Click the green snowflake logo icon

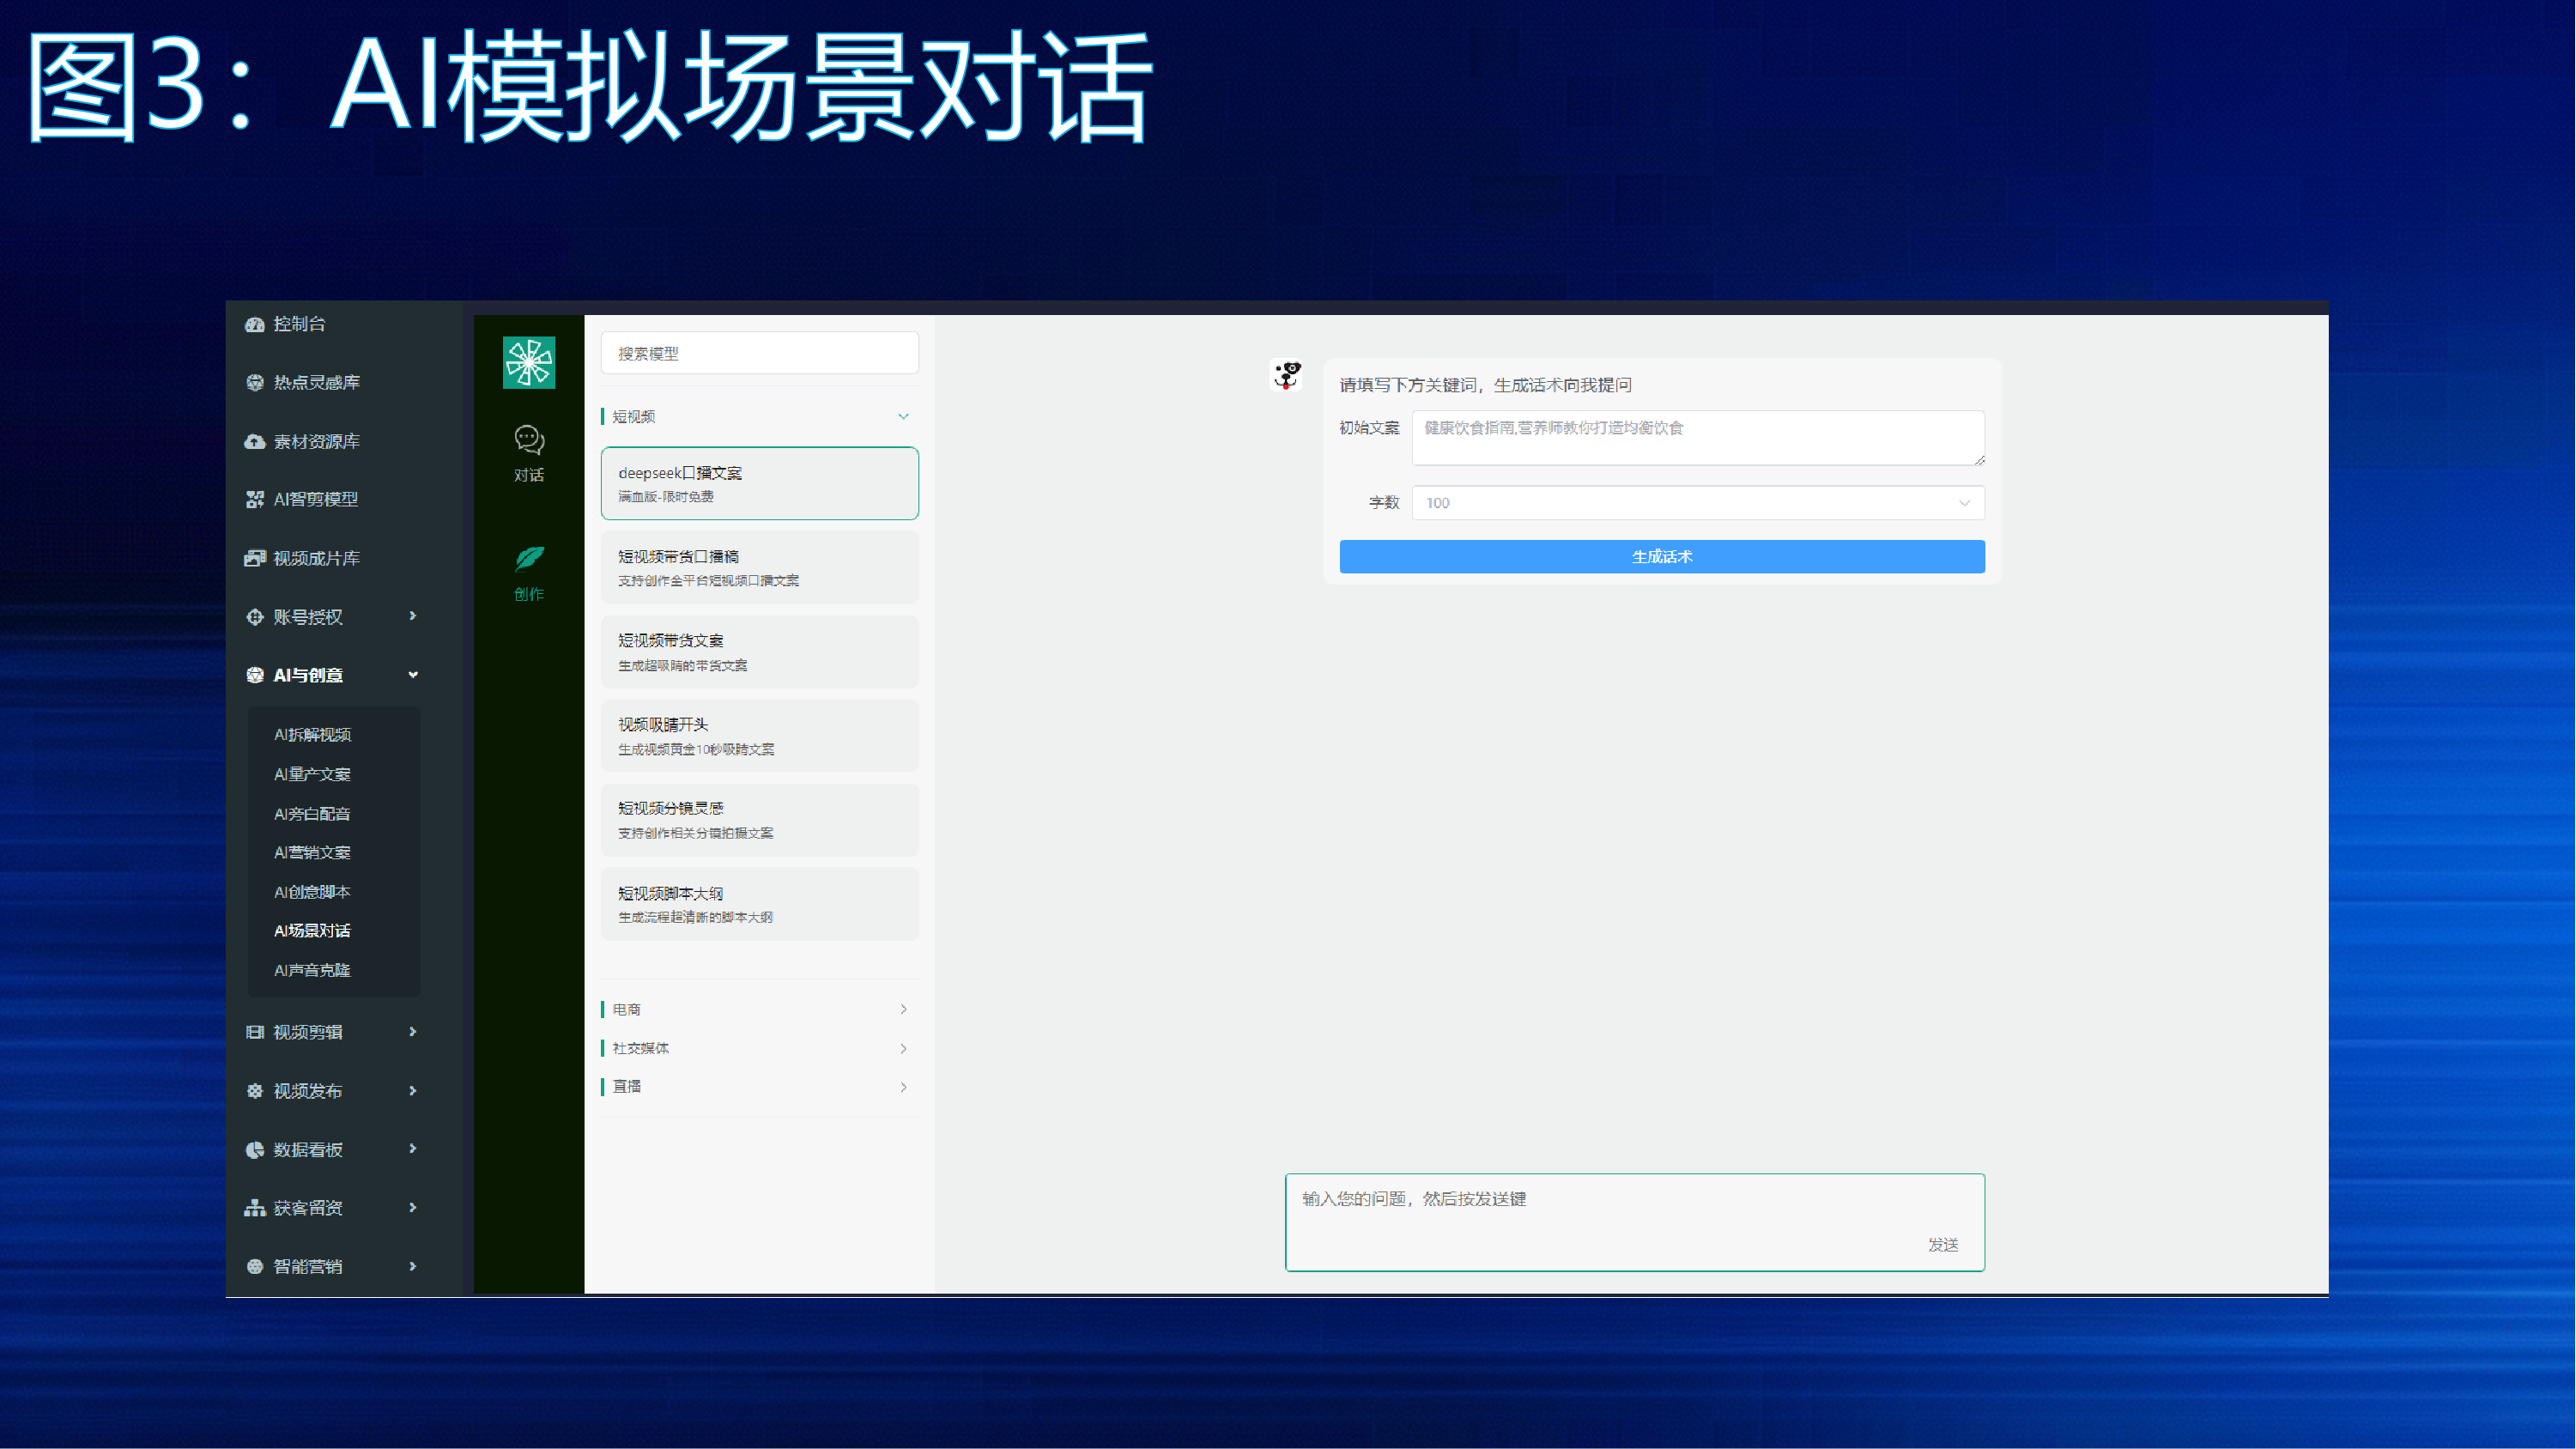click(529, 362)
